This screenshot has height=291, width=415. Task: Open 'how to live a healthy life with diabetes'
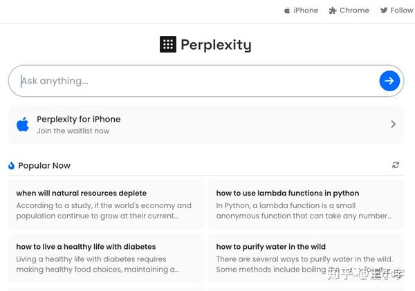[106, 258]
